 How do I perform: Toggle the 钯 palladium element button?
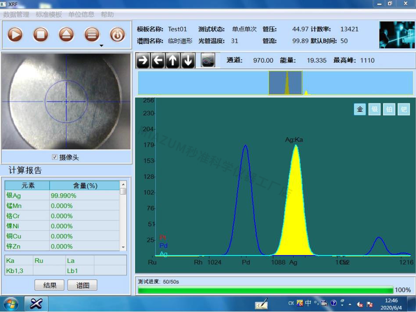403,109
